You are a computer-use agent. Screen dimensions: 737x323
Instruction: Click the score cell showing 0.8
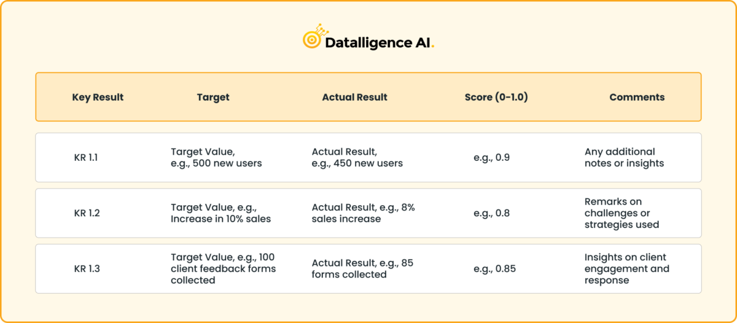click(491, 213)
